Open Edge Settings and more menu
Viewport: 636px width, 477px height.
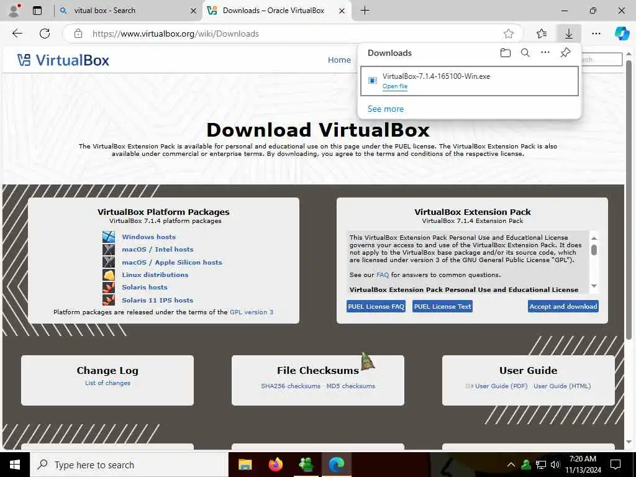[x=596, y=34]
